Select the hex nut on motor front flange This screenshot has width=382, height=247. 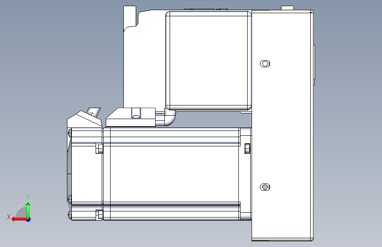(x=247, y=149)
